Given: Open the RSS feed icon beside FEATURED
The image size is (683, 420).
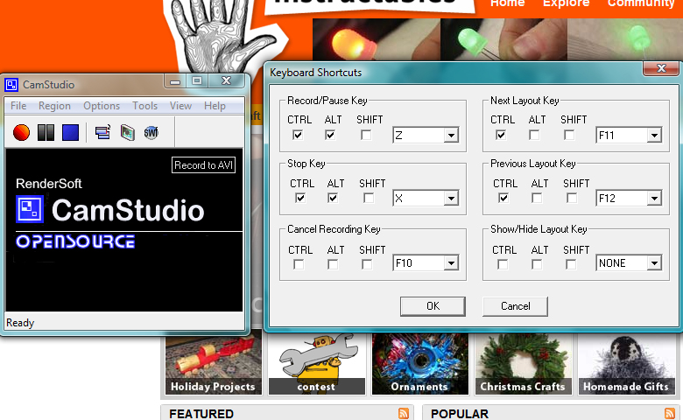Looking at the screenshot, I should pos(404,413).
